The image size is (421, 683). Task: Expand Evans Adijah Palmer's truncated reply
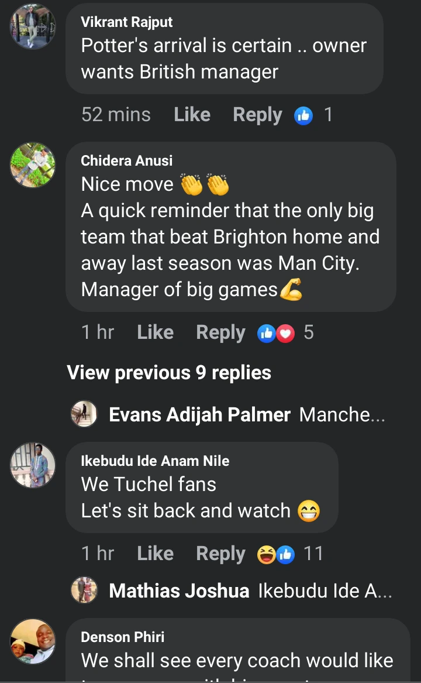(x=342, y=415)
